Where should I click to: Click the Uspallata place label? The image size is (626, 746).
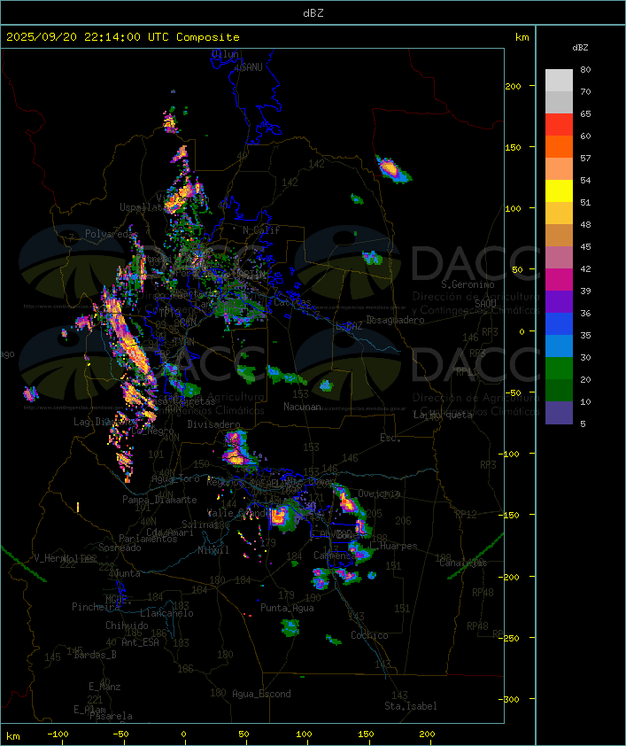coord(142,207)
